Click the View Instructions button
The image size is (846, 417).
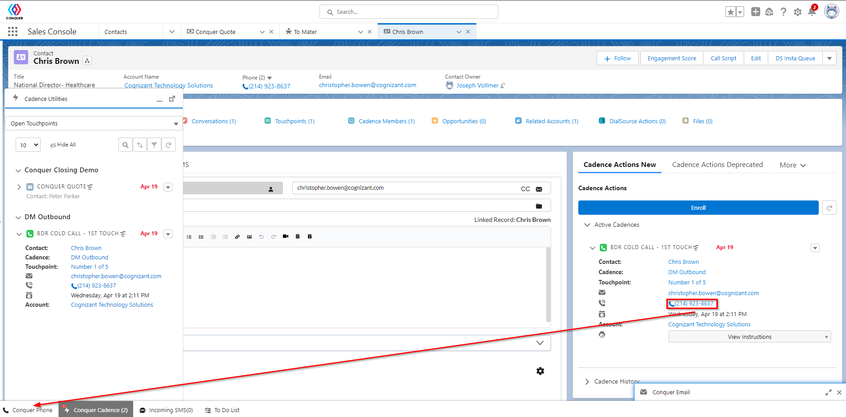(x=749, y=337)
